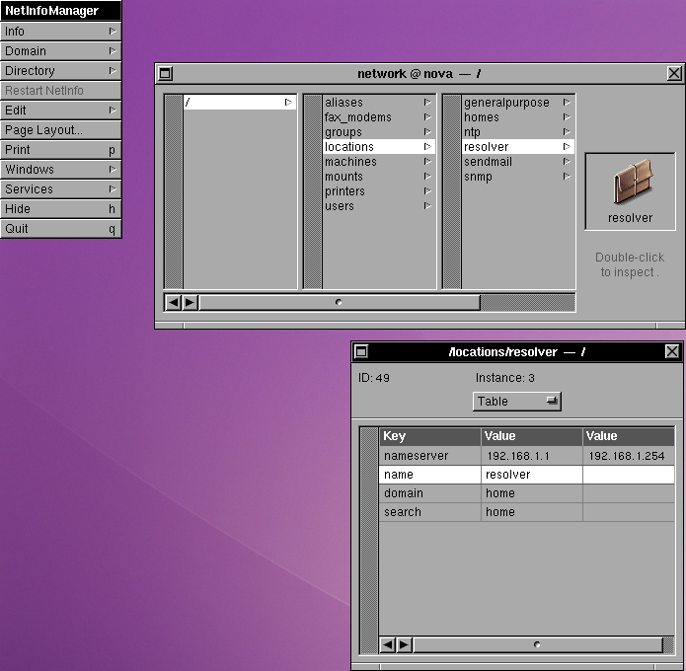
Task: Click the resolver folder icon
Action: point(630,185)
